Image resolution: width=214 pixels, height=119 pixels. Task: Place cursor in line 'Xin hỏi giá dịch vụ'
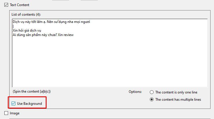tap(27, 30)
